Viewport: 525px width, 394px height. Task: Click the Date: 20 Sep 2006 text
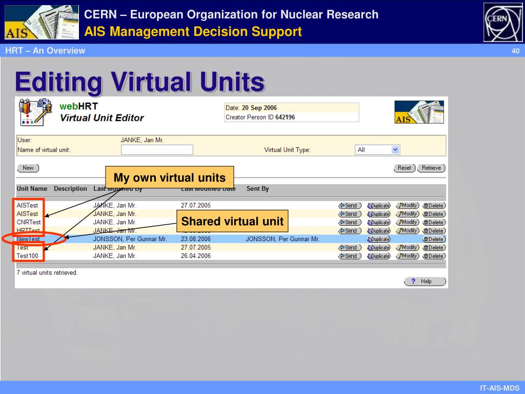[x=251, y=108]
